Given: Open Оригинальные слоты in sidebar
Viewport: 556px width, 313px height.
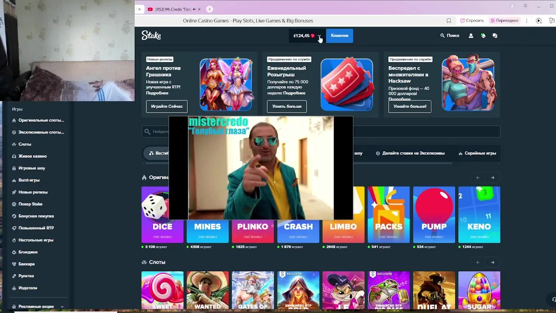Looking at the screenshot, I should [x=38, y=120].
